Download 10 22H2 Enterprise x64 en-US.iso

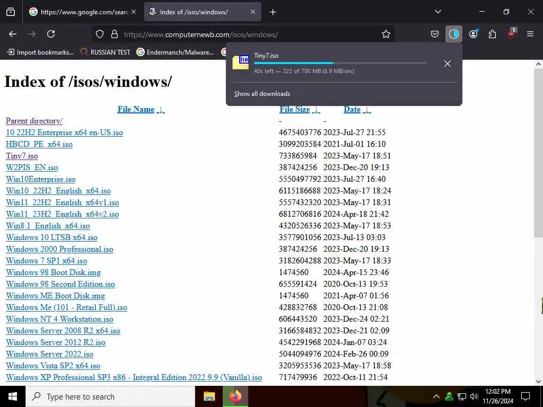[x=64, y=132]
